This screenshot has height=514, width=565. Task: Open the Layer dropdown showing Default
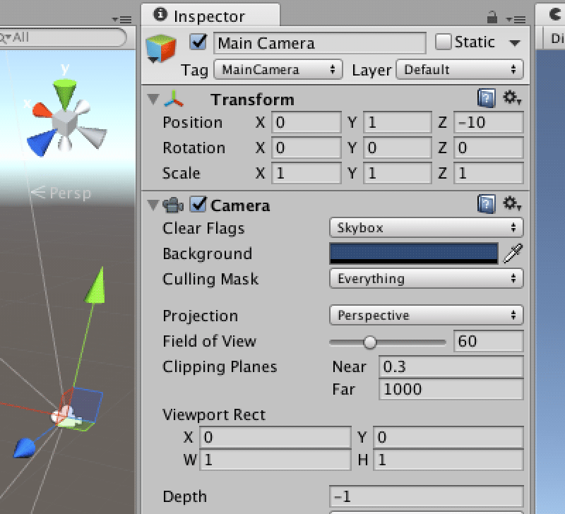[x=460, y=69]
